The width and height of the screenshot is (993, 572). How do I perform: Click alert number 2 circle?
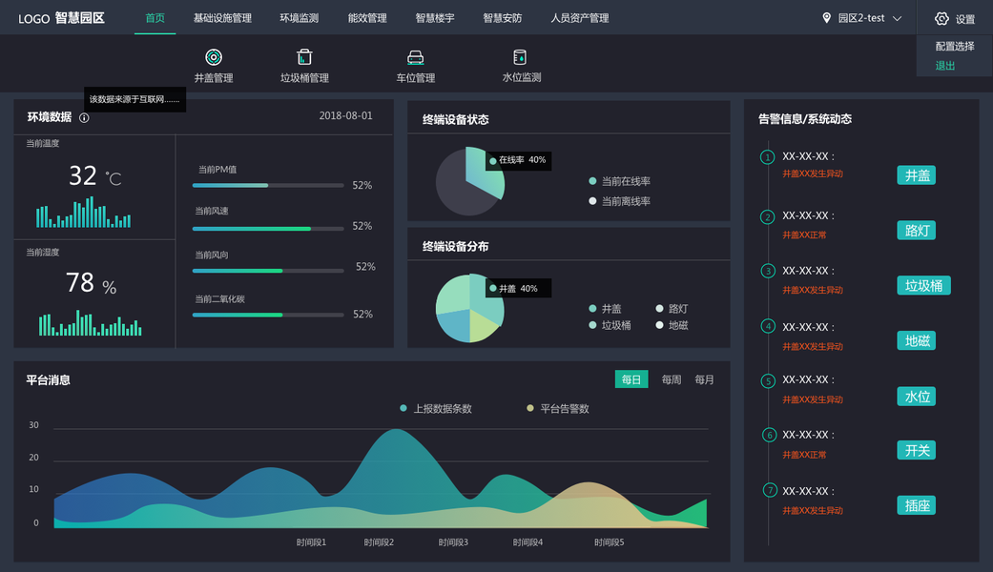pos(768,217)
